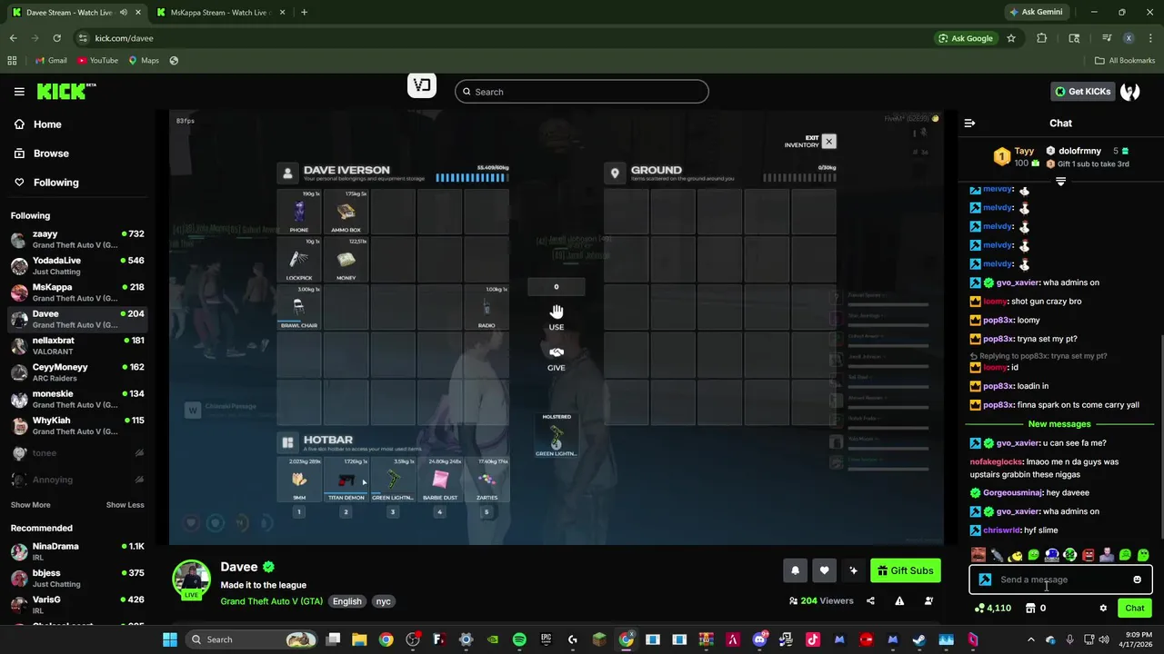This screenshot has height=654, width=1164.
Task: Open the Kick hamburger sidebar menu
Action: [x=19, y=92]
